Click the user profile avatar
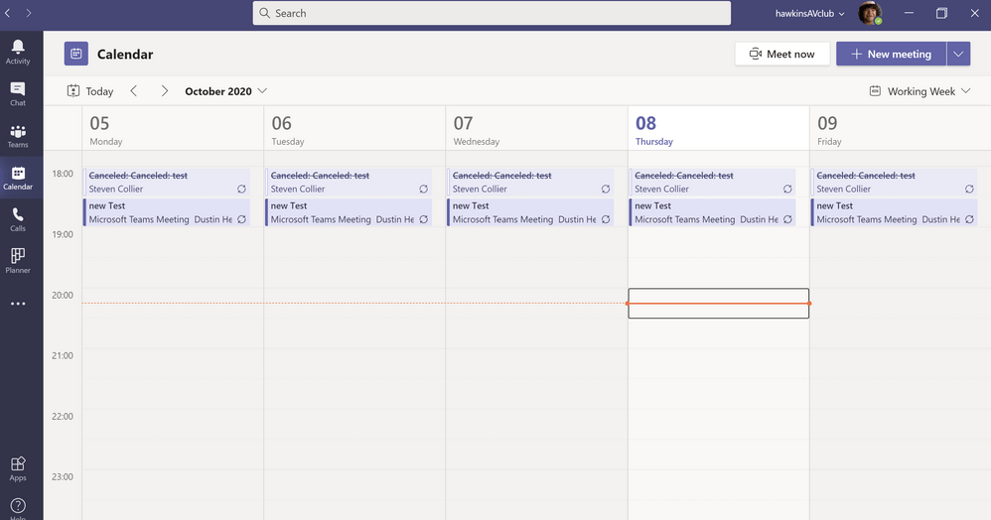This screenshot has width=991, height=520. click(870, 13)
